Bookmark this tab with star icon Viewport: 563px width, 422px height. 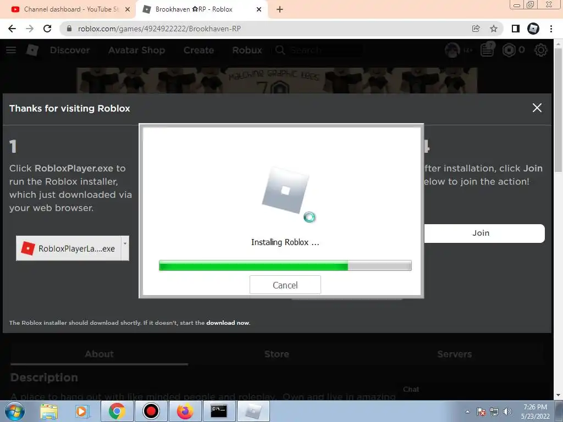(494, 29)
